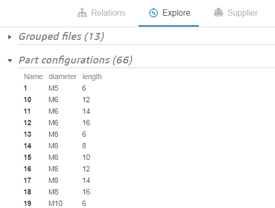Select the Explore tab label

(x=176, y=13)
